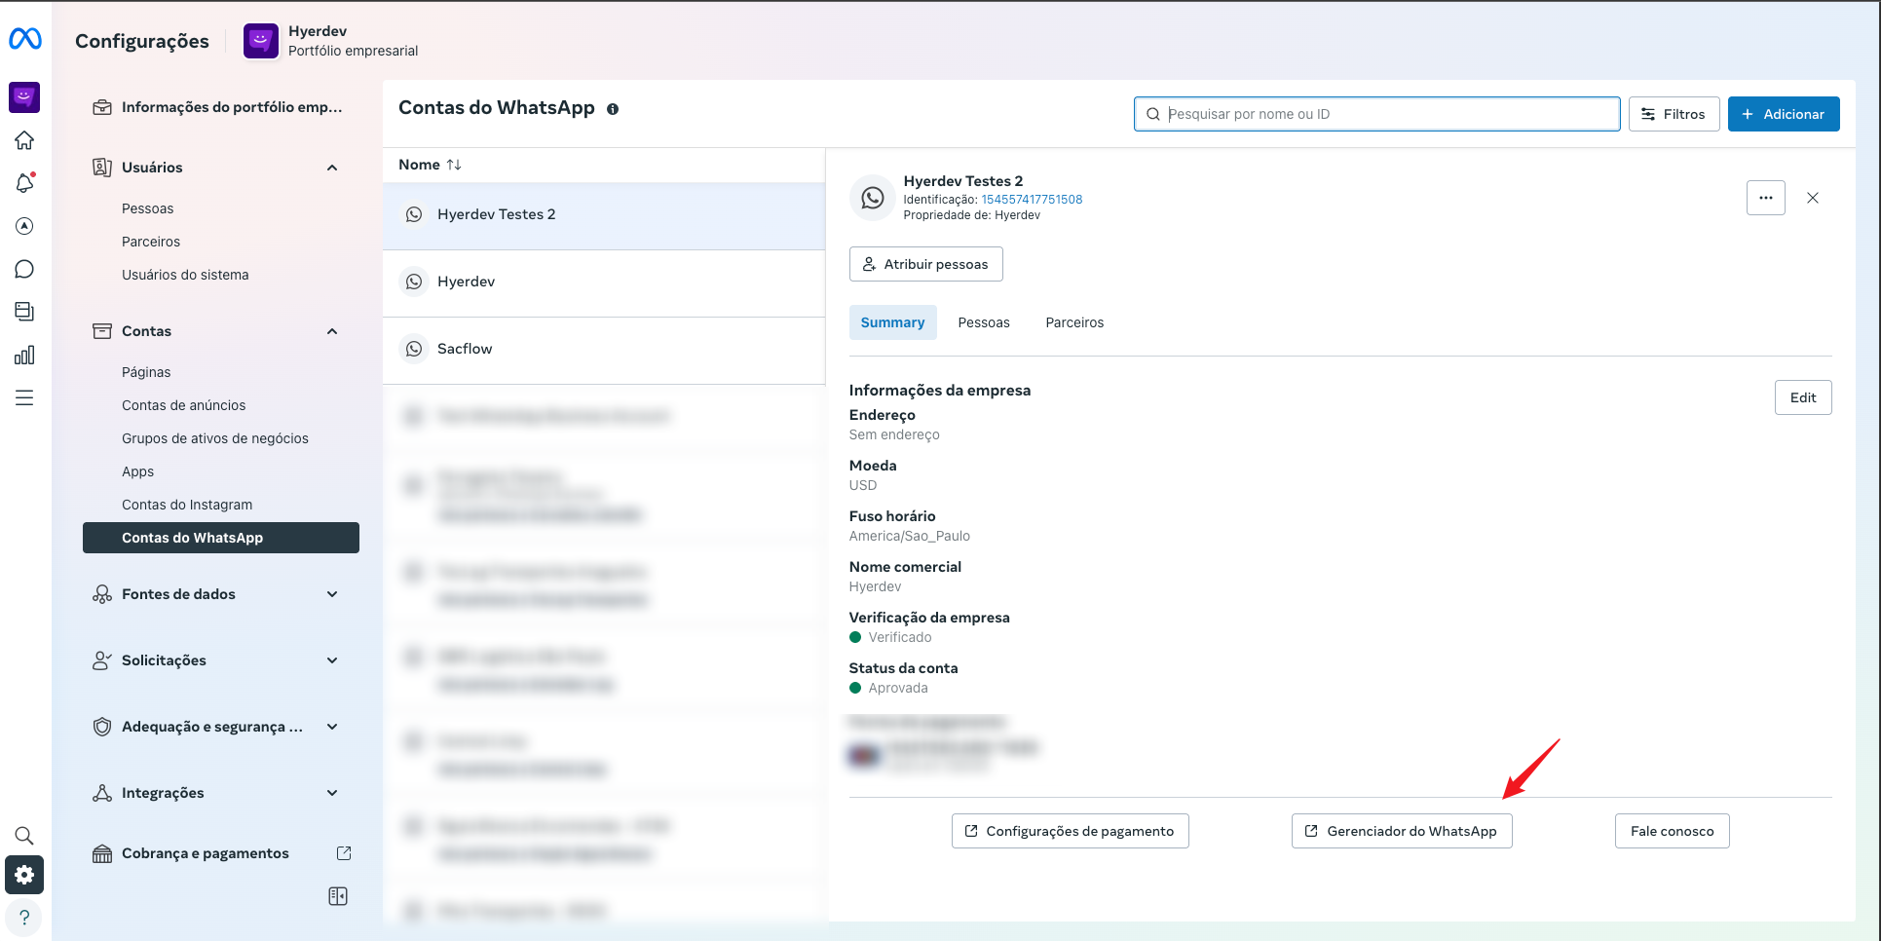Screen dimensions: 1881x941
Task: Click the Meta logo icon
Action: coord(24,39)
